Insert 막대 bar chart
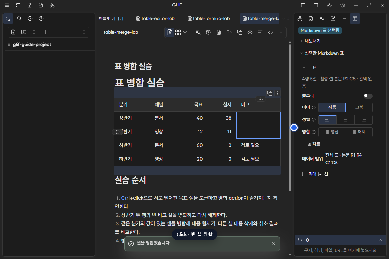This screenshot has width=389, height=259. coord(309,174)
